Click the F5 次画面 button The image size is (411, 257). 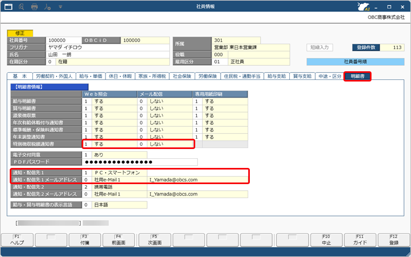(155, 239)
